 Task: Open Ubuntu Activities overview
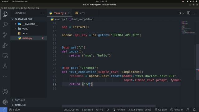pyautogui.click(x=5, y=1)
